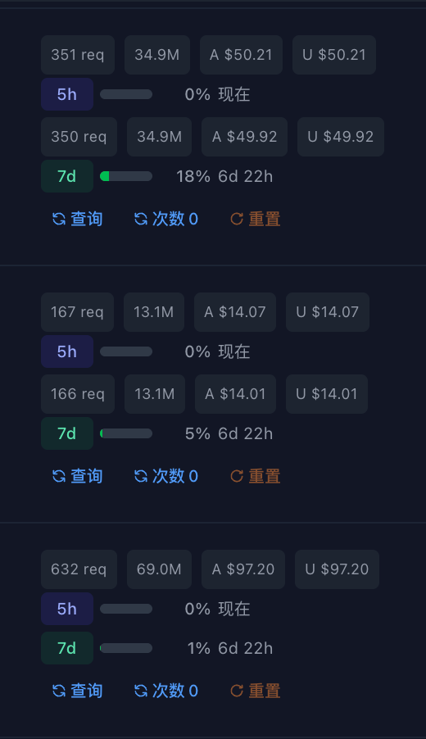This screenshot has width=426, height=739.
Task: Click the 166 req badge
Action: coord(78,394)
